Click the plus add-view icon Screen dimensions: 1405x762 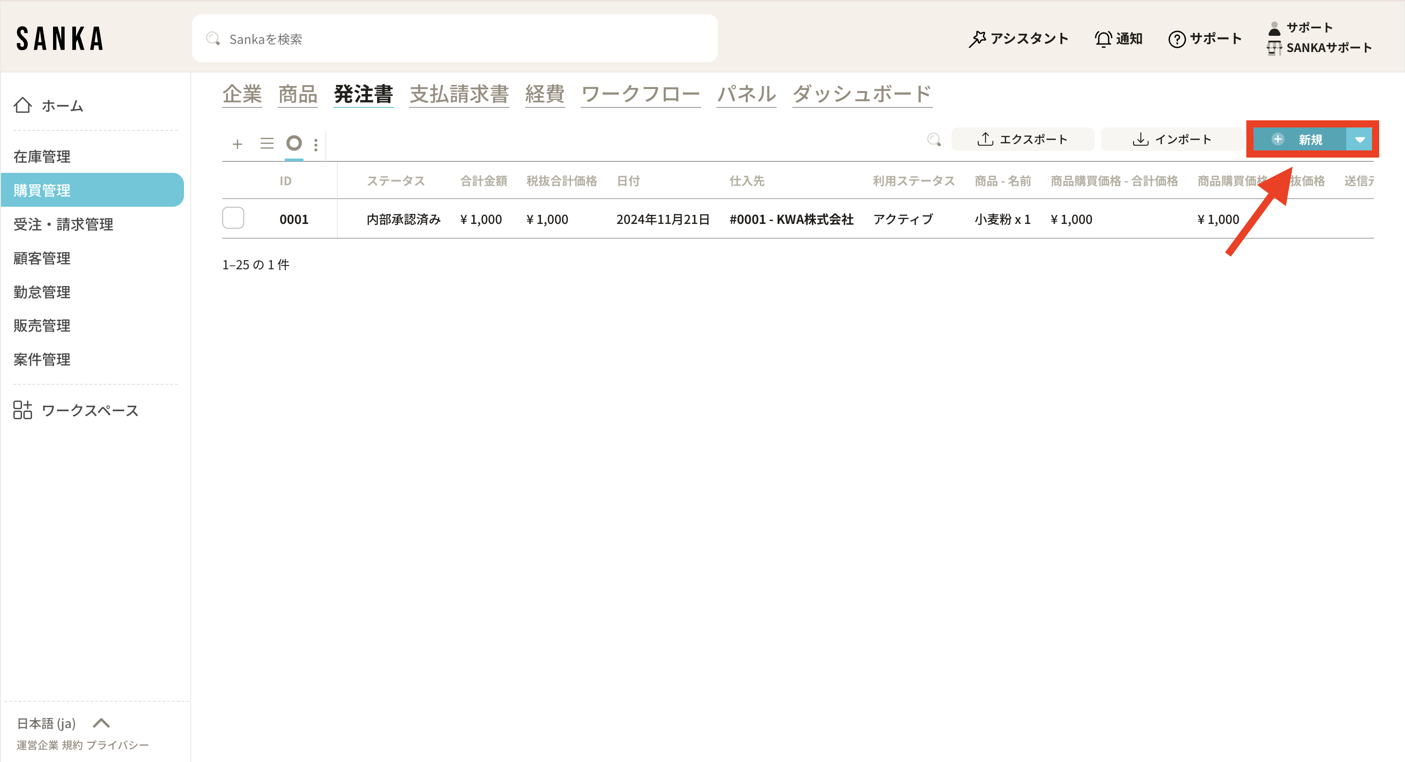[237, 144]
